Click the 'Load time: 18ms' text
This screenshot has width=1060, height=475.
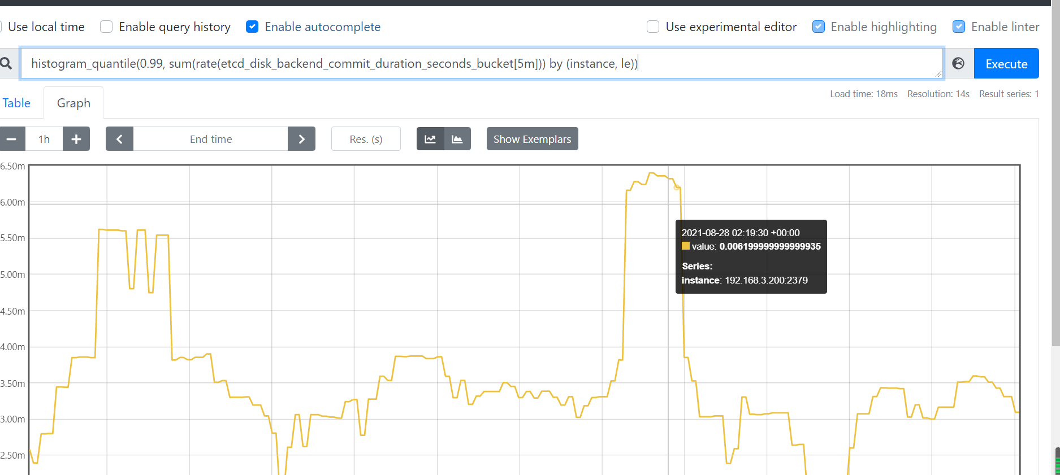click(863, 94)
